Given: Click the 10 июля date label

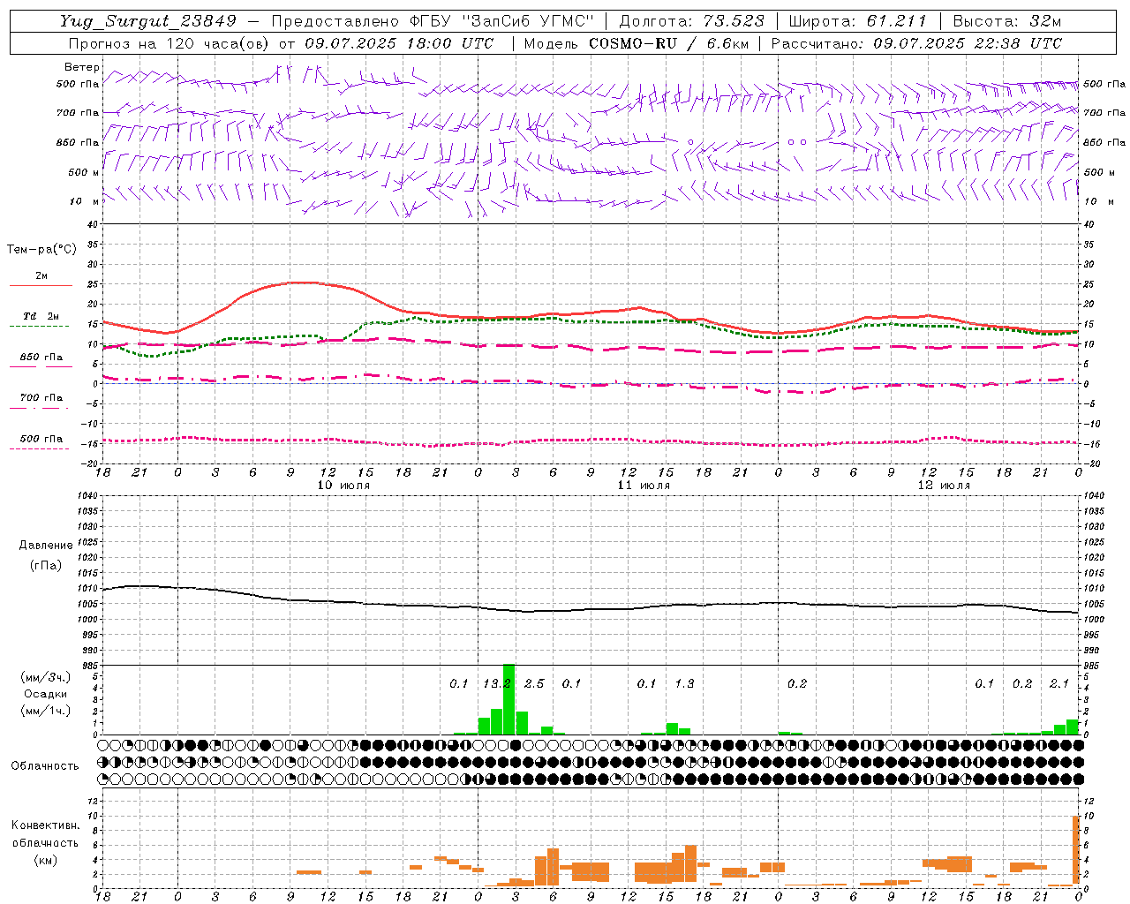Looking at the screenshot, I should pos(343,486).
